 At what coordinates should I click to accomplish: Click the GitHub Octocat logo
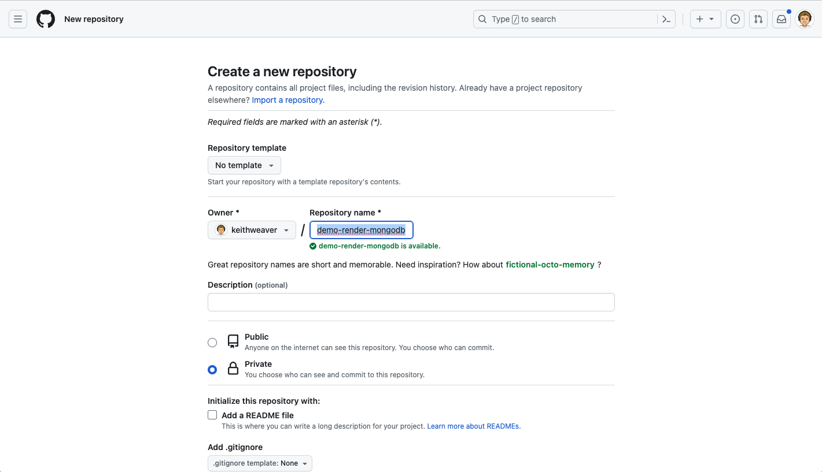46,19
